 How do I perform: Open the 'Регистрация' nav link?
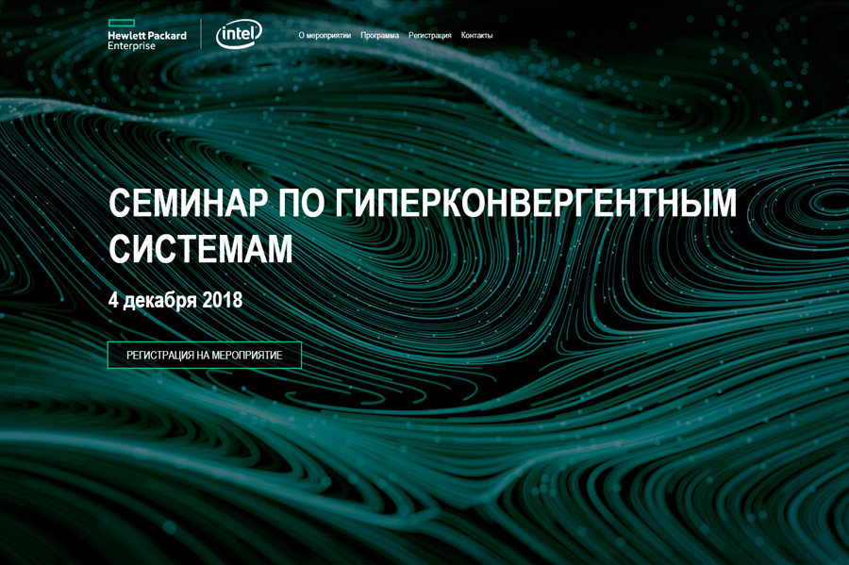click(430, 36)
